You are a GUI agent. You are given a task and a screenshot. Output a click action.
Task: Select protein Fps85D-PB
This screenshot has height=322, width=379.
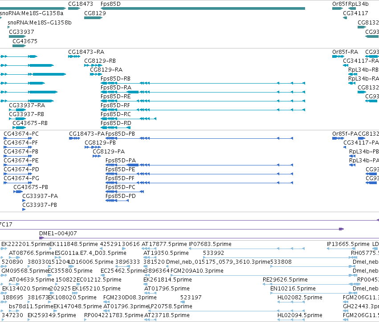(x=120, y=134)
